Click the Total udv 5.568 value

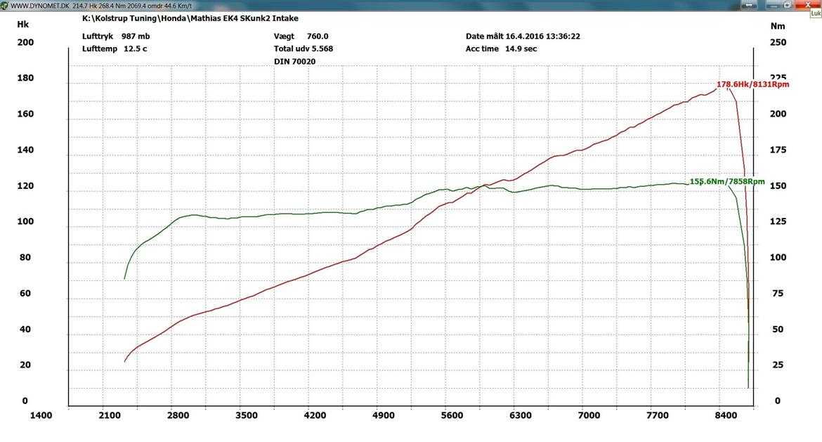(x=304, y=48)
